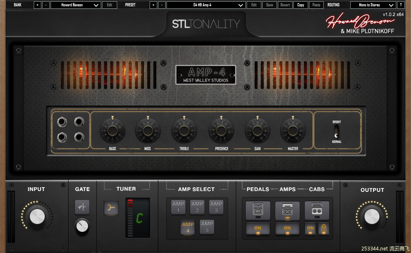Screen dimensions: 411x253
Task: Click the STL Tonality logo
Action: tap(206, 24)
